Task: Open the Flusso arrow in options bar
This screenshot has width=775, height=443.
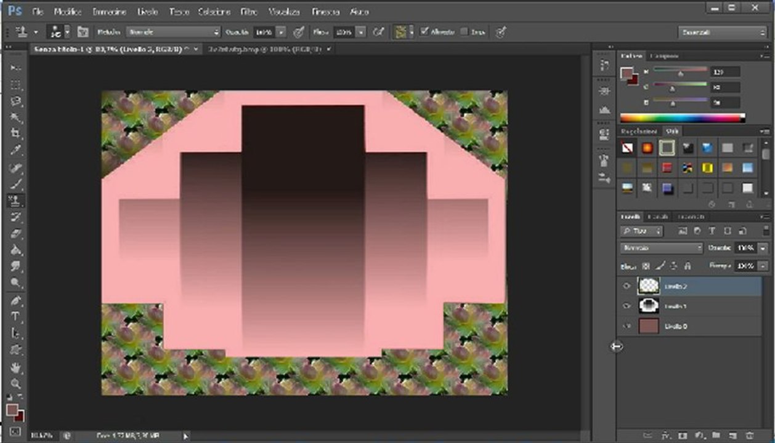Action: tap(361, 32)
